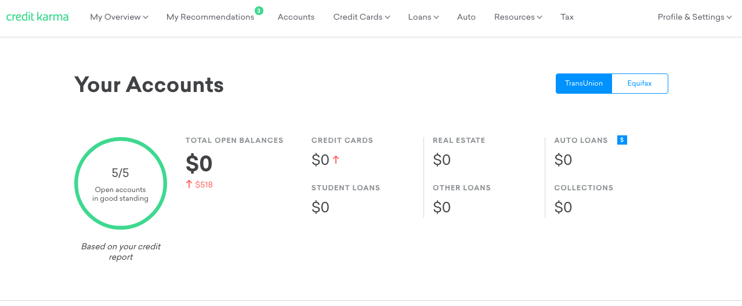Image resolution: width=742 pixels, height=306 pixels.
Task: Click the $0 value under Real Estate
Action: point(441,160)
